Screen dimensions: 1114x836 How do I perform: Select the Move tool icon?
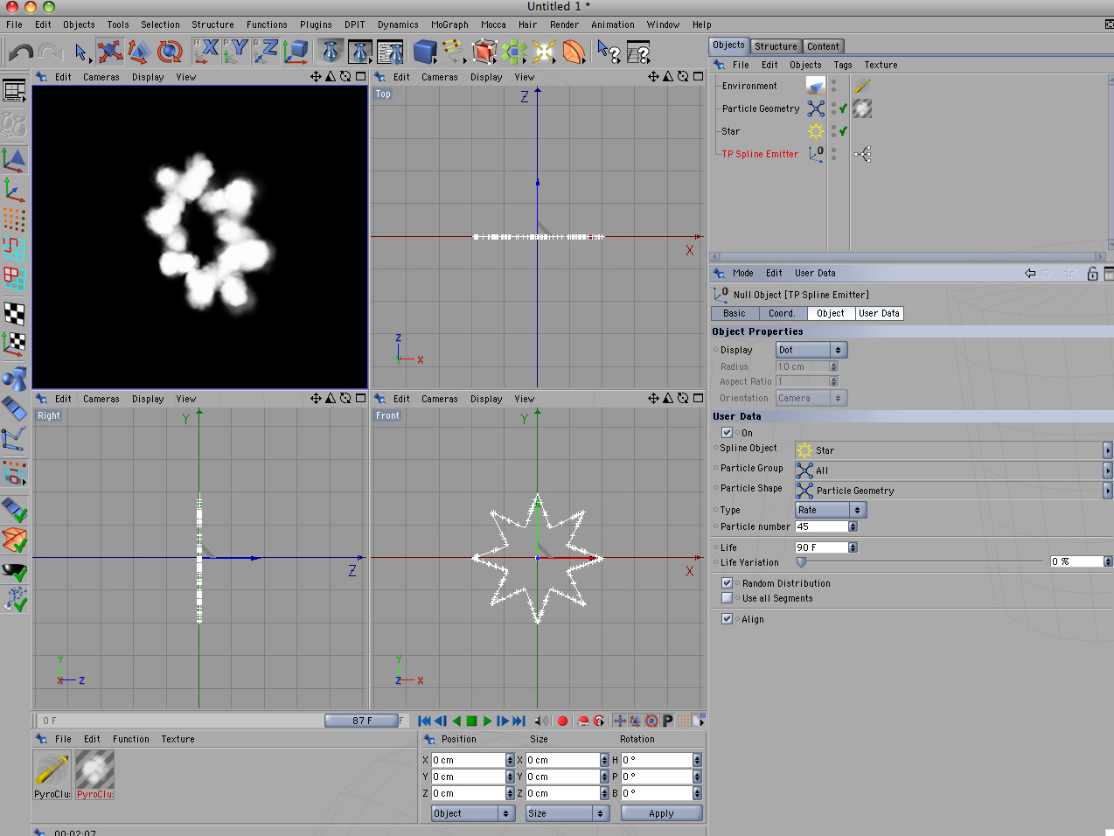click(109, 52)
